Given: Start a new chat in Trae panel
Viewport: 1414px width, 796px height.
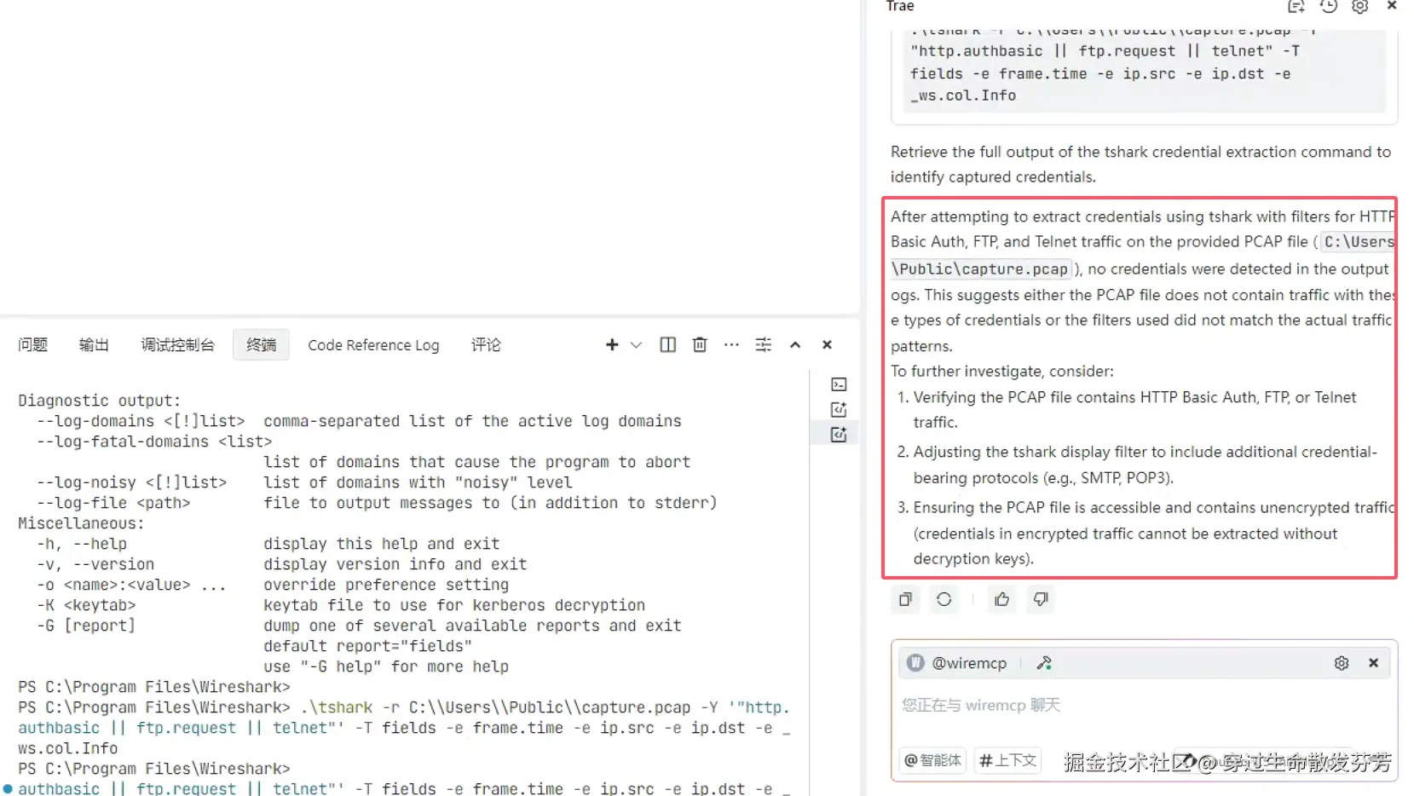Looking at the screenshot, I should [x=1296, y=6].
